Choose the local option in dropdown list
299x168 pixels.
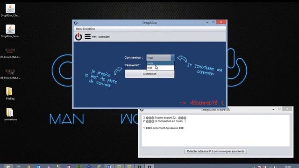[x=160, y=63]
